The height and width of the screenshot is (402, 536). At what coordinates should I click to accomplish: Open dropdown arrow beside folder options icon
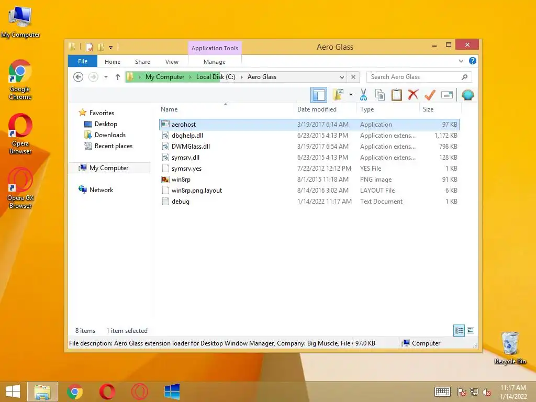(x=351, y=95)
